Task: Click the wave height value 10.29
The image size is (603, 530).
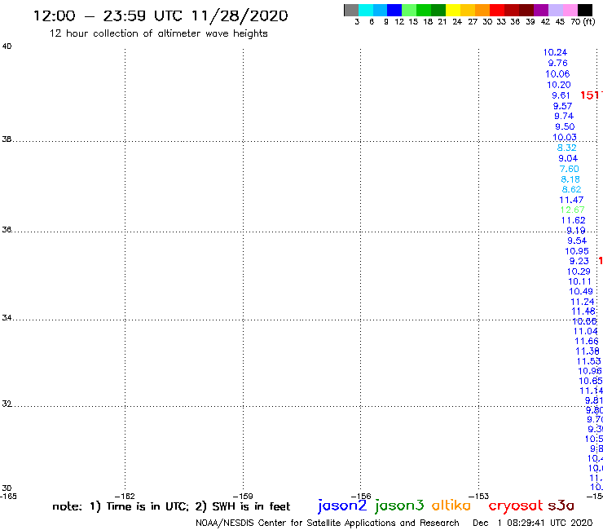Action: 579,272
